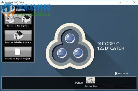138x91 pixels.
Task: Click the Autodesk 123D Catch title bar icon
Action: click(x=3, y=2)
